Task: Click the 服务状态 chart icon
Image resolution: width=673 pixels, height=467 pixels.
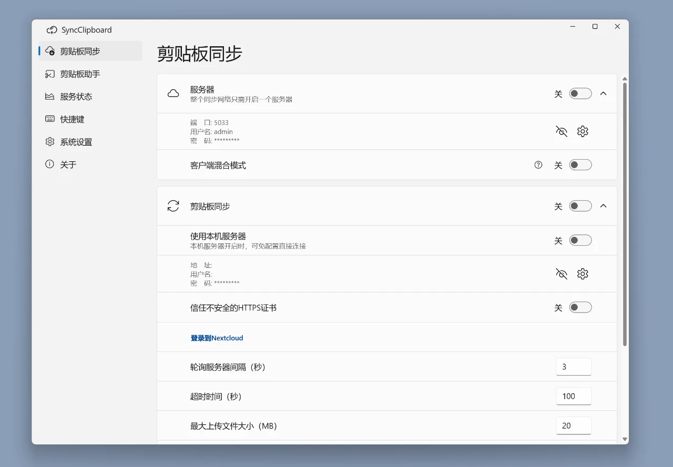Action: point(50,97)
